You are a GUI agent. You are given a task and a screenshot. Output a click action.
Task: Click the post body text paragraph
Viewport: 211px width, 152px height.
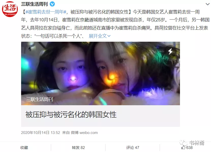click(x=115, y=24)
